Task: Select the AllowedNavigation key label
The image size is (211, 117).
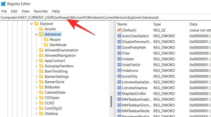Action: click(x=60, y=55)
